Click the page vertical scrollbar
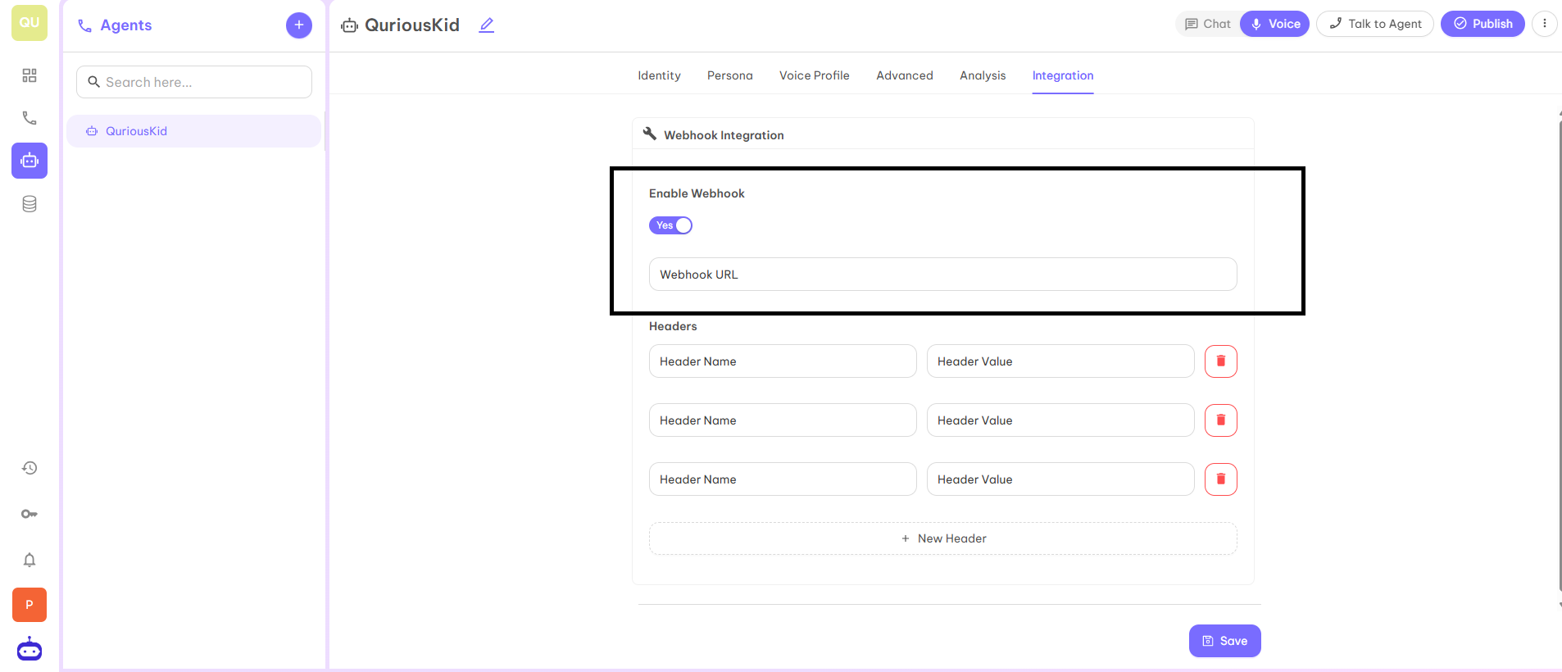1562x672 pixels. coord(1560,356)
